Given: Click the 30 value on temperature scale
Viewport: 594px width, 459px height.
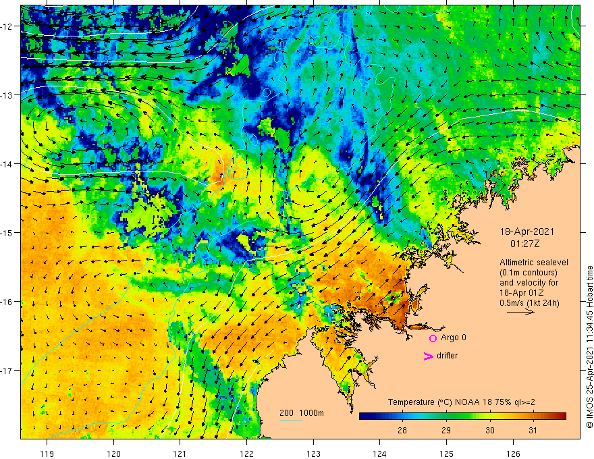Looking at the screenshot, I should [x=490, y=431].
